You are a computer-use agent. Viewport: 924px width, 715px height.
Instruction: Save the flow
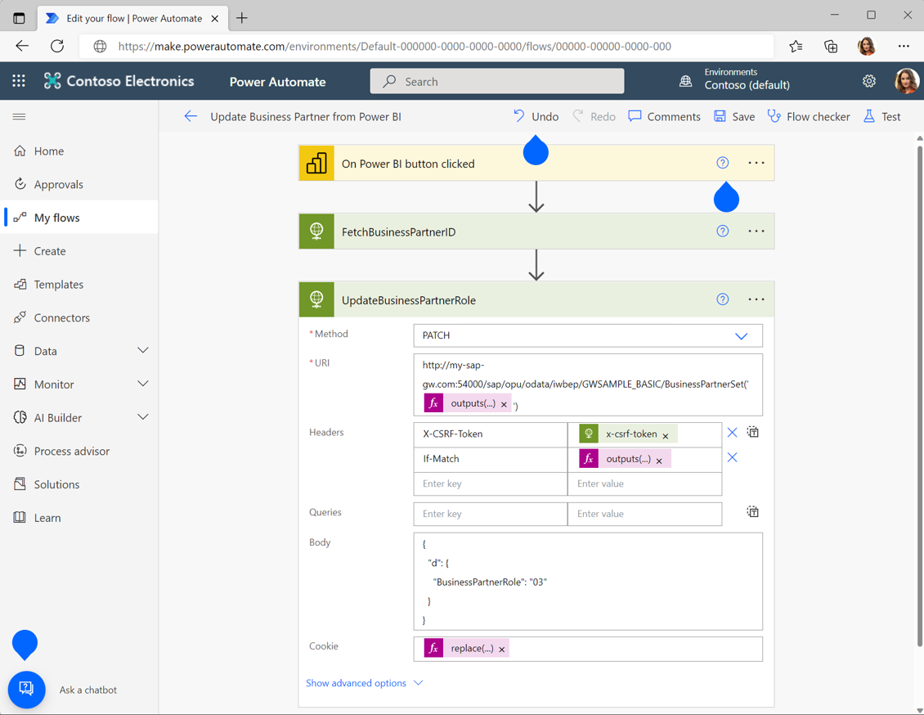pyautogui.click(x=734, y=117)
